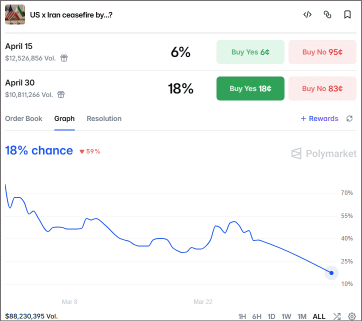Viewport: 362px width, 321px height.
Task: Bookmark this ceasefire market
Action: pos(347,15)
